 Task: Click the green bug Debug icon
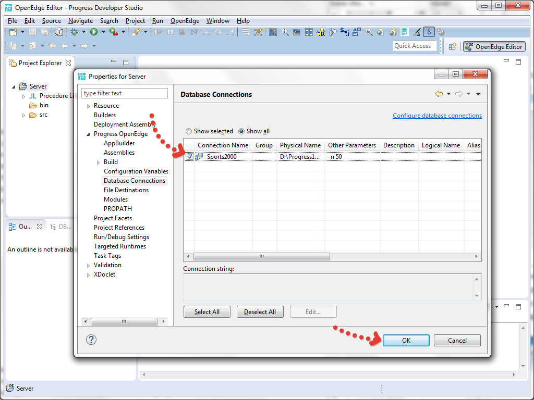point(74,32)
